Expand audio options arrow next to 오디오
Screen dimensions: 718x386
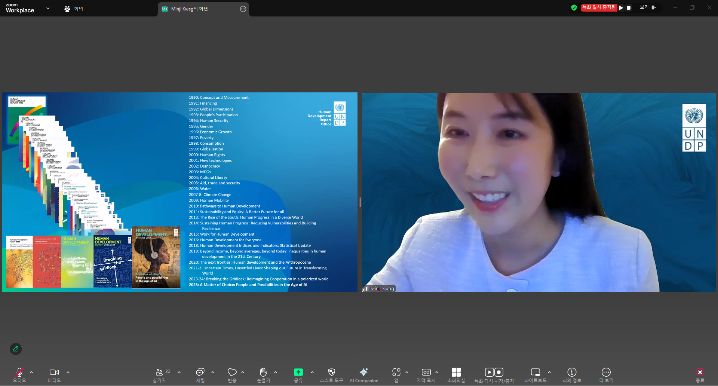point(31,372)
